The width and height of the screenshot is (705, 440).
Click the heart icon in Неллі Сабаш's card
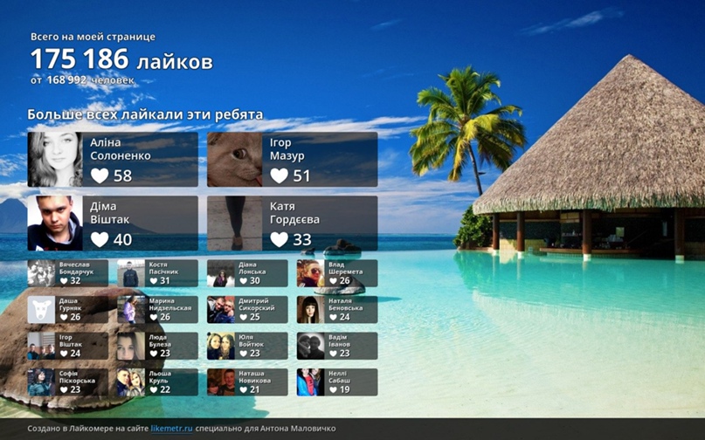[333, 390]
